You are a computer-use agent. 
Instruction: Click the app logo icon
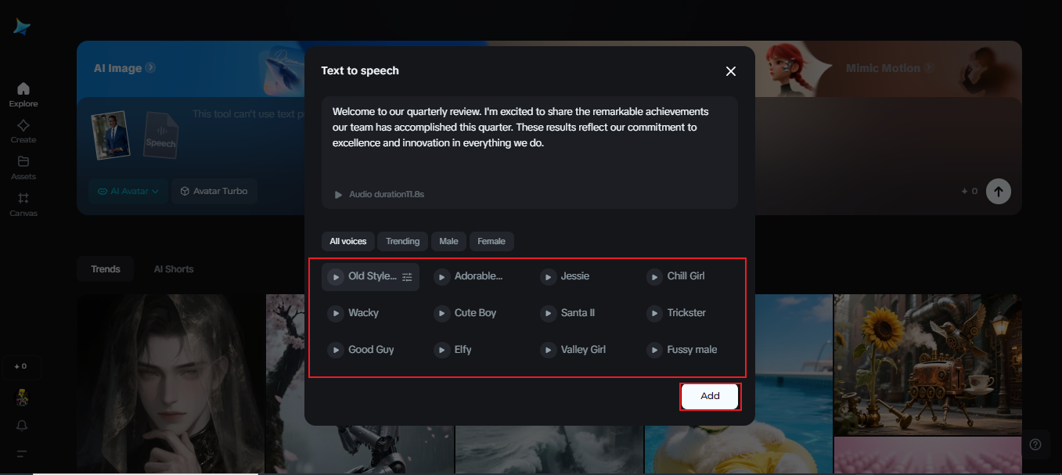click(22, 27)
